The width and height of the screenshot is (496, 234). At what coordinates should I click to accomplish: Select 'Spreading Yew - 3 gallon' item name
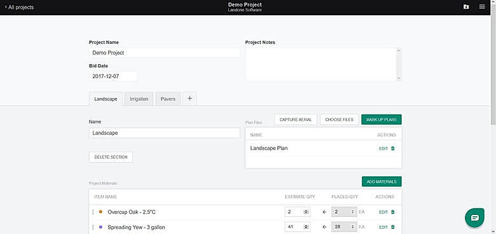pyautogui.click(x=136, y=227)
